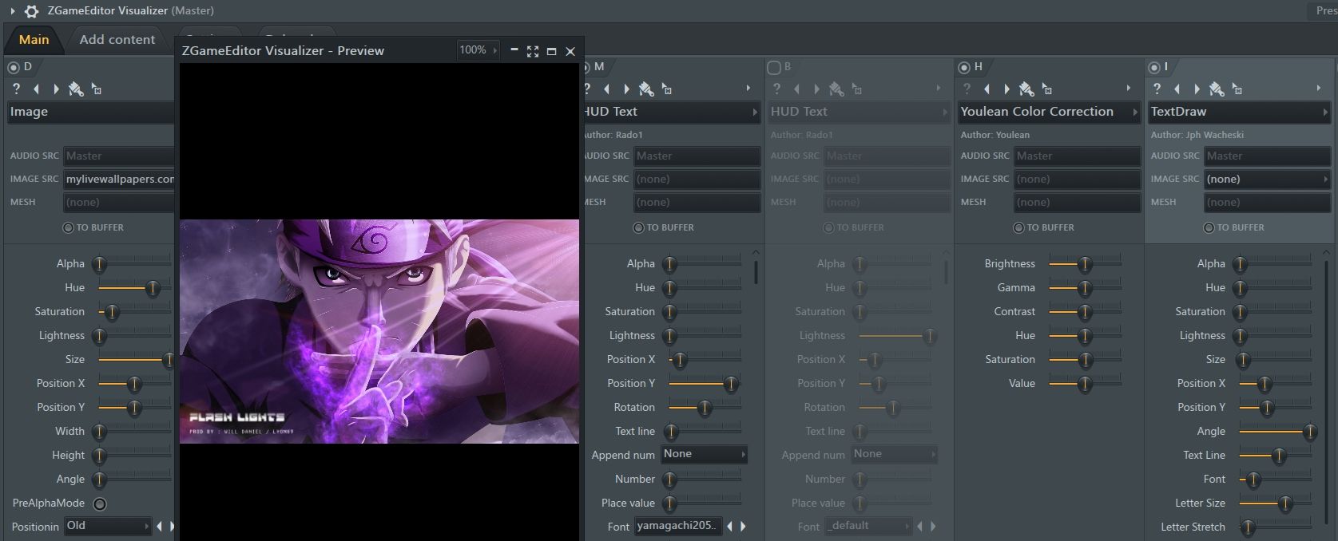Open the Youlean Color Correction effect selector
Screen dimensions: 1338x541
click(1049, 112)
